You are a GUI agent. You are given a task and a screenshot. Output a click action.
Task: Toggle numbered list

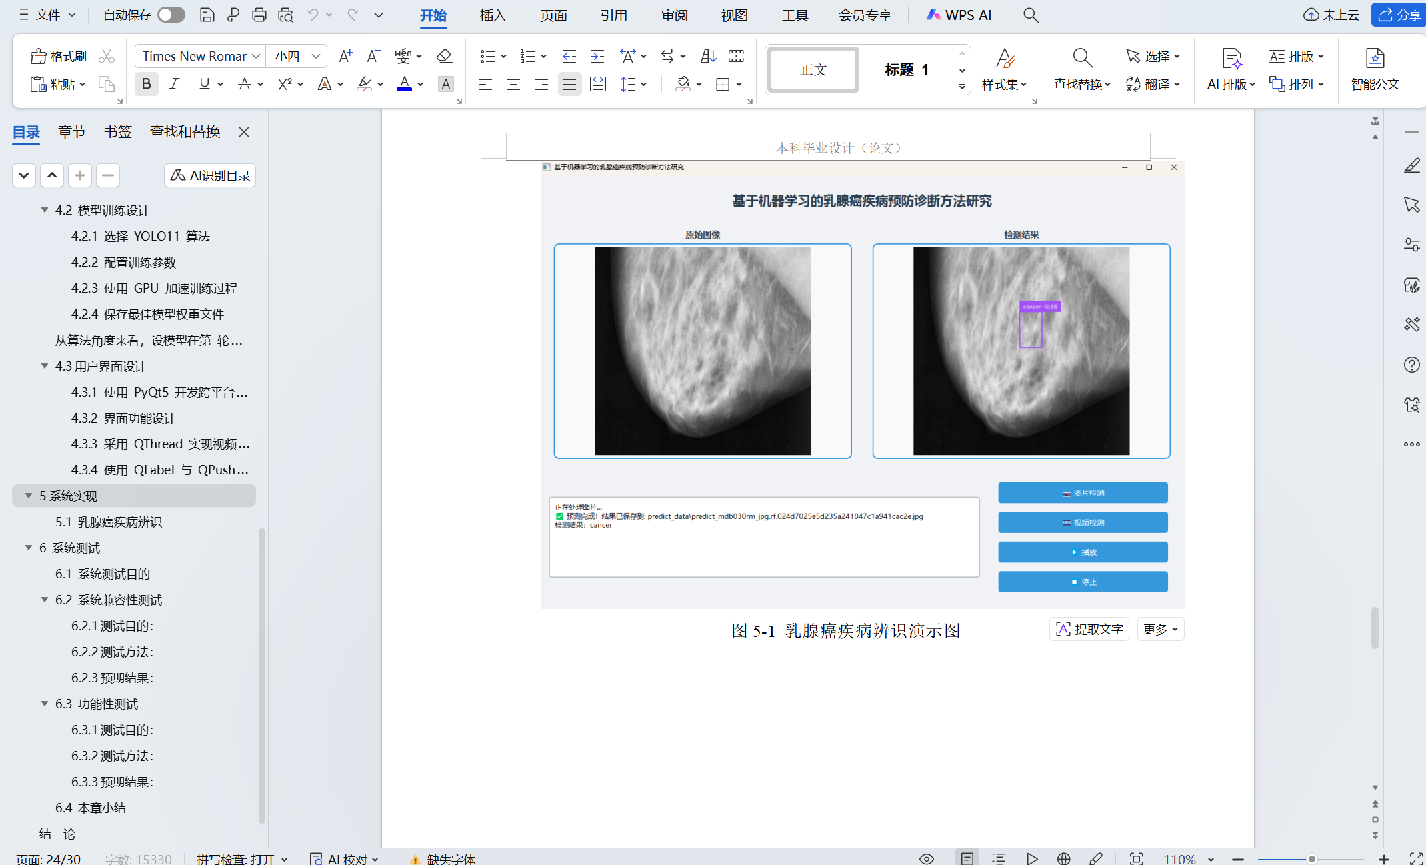click(x=528, y=56)
